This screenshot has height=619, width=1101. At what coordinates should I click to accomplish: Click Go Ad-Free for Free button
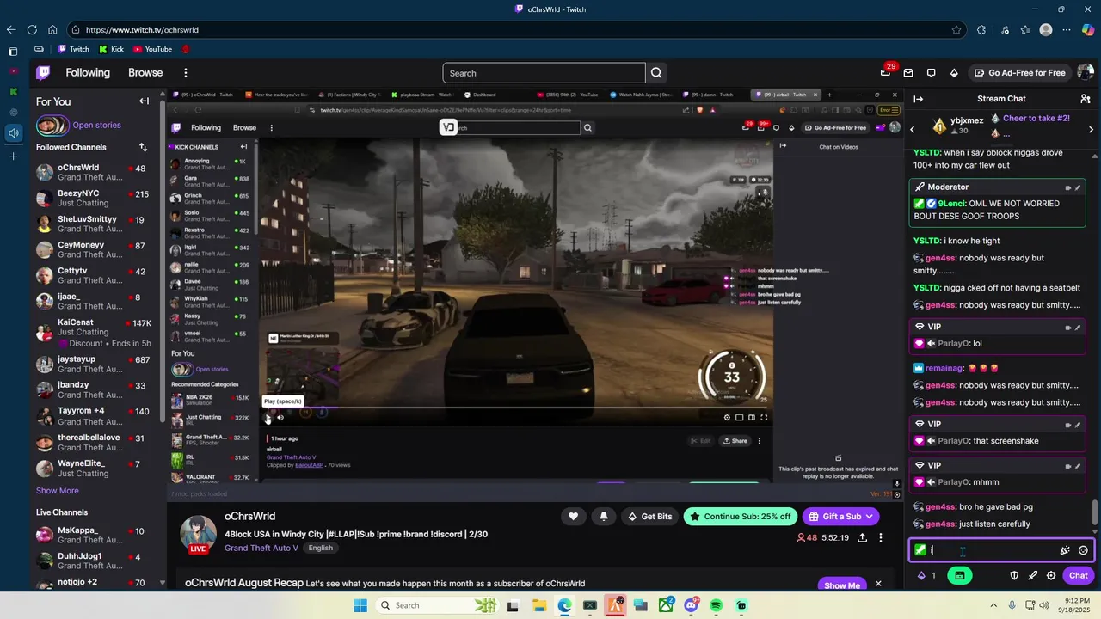[x=1019, y=73]
